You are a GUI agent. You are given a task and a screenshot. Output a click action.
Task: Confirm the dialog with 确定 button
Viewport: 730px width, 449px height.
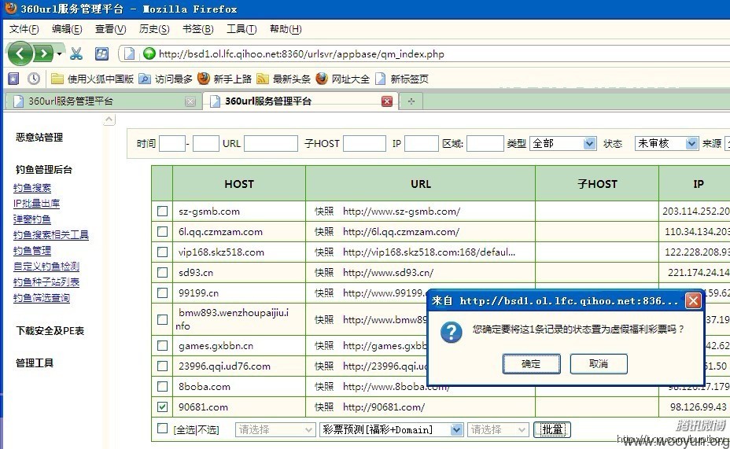coord(531,363)
